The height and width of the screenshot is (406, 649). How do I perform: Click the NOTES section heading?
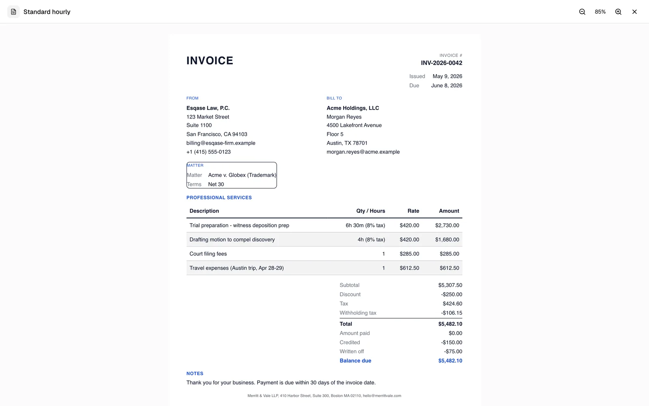click(195, 374)
